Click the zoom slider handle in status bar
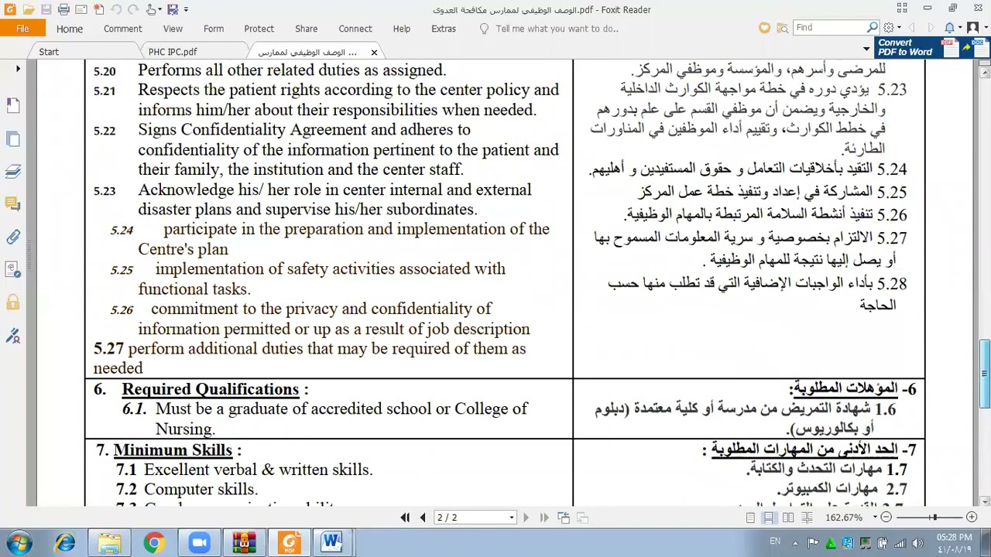 click(x=934, y=518)
